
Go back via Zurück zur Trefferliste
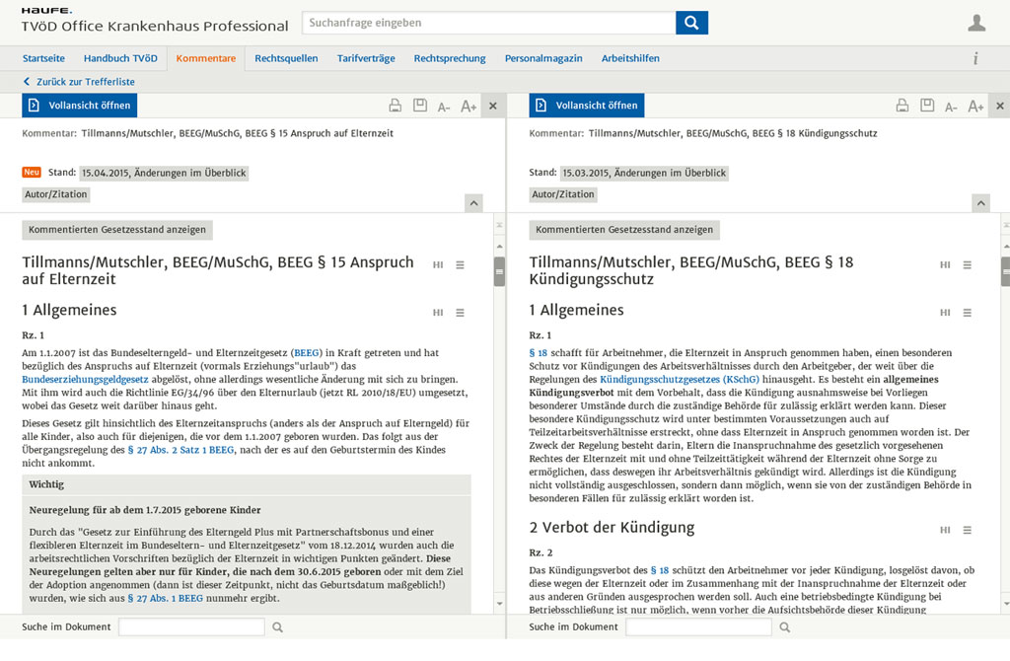click(x=79, y=82)
